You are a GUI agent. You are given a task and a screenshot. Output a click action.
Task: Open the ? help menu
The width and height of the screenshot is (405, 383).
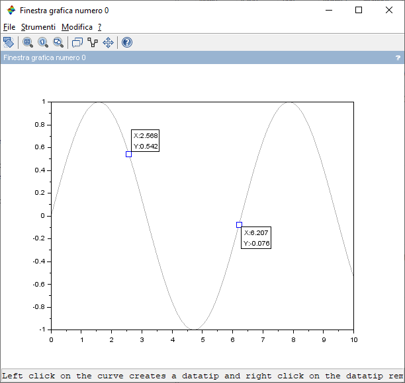tap(99, 27)
